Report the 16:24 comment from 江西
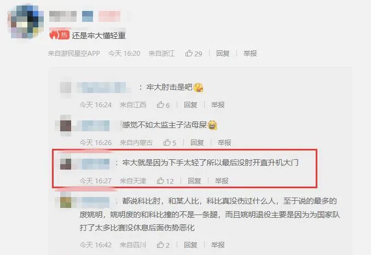 [x=218, y=105]
